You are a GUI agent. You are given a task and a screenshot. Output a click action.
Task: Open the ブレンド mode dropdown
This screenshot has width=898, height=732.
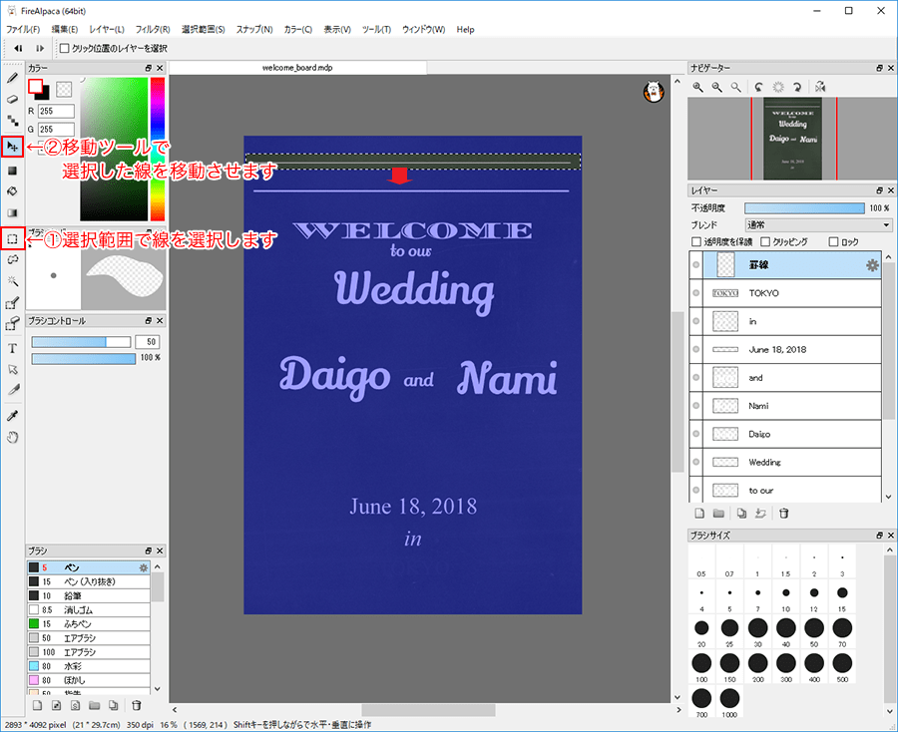tap(818, 225)
